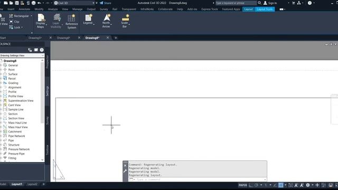Click the Toolspace help icon
Image resolution: width=338 pixels, height=190 pixels.
click(x=42, y=50)
